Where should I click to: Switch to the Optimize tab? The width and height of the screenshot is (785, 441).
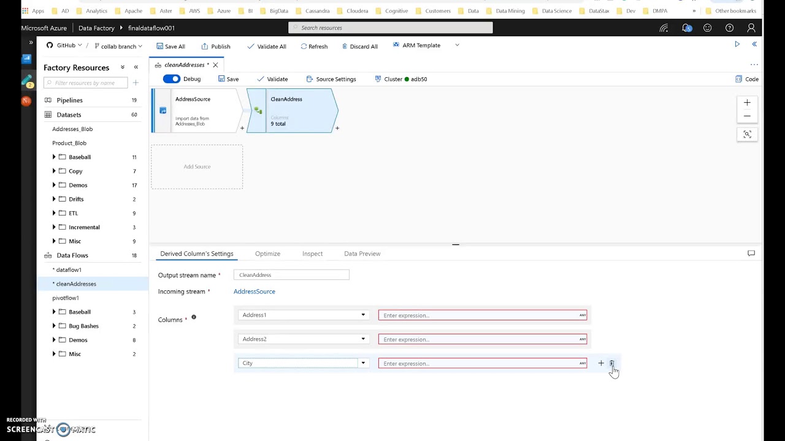point(267,254)
